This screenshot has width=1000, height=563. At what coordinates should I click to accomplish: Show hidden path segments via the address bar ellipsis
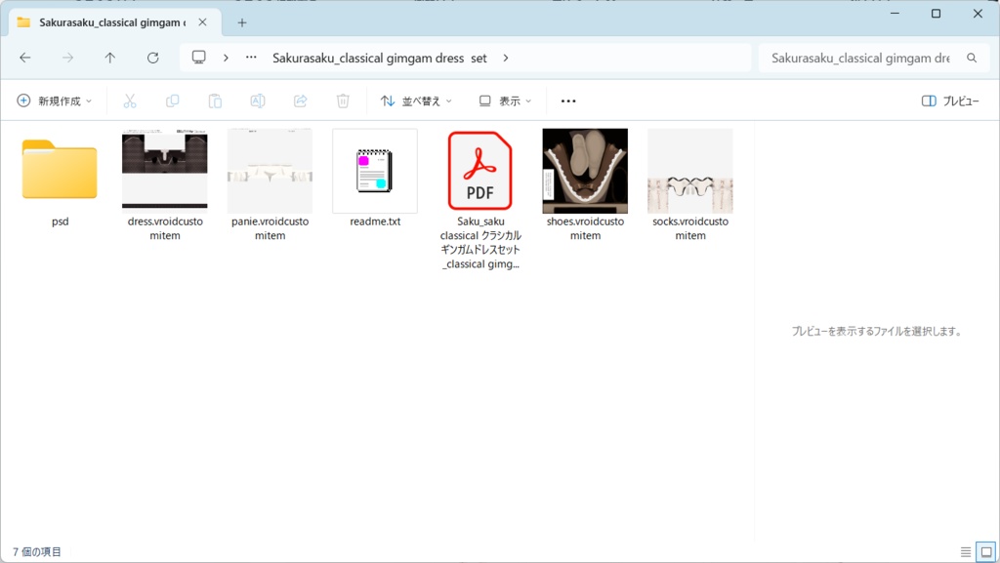click(x=251, y=58)
